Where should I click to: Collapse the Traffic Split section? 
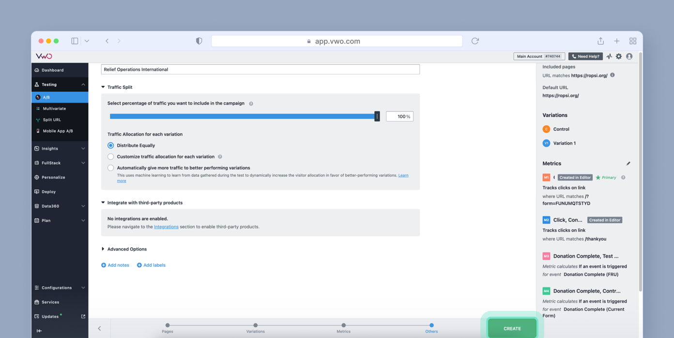pos(103,87)
